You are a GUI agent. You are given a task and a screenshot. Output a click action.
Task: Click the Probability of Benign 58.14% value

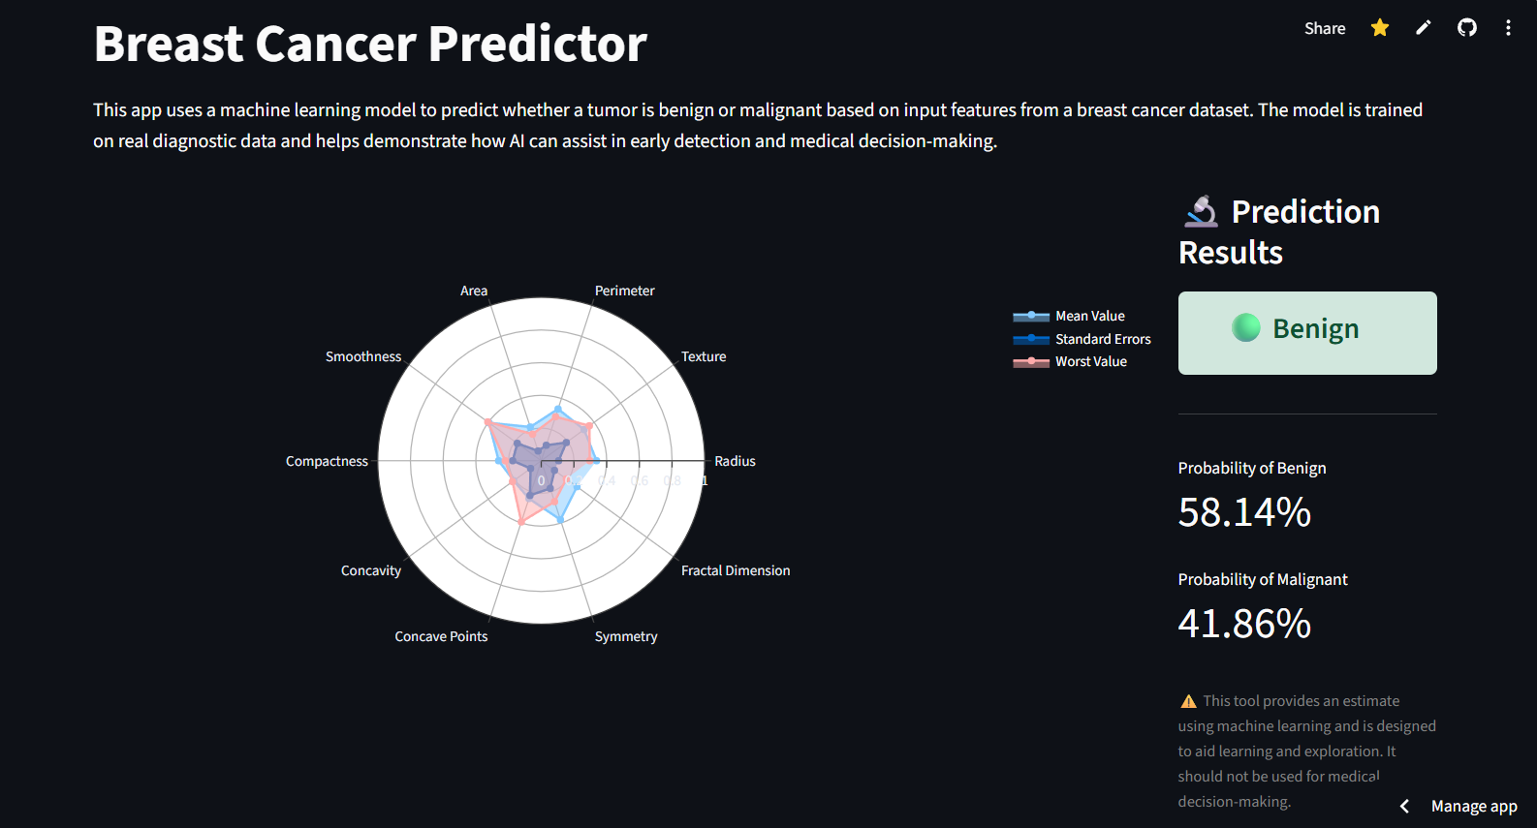(x=1244, y=511)
